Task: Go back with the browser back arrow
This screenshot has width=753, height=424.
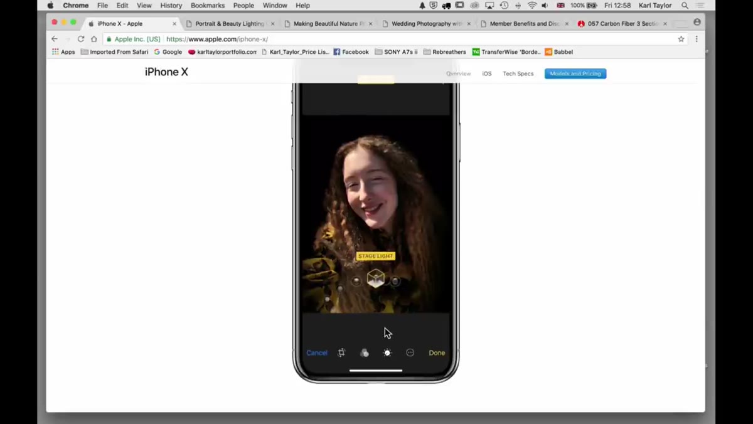Action: click(x=55, y=39)
